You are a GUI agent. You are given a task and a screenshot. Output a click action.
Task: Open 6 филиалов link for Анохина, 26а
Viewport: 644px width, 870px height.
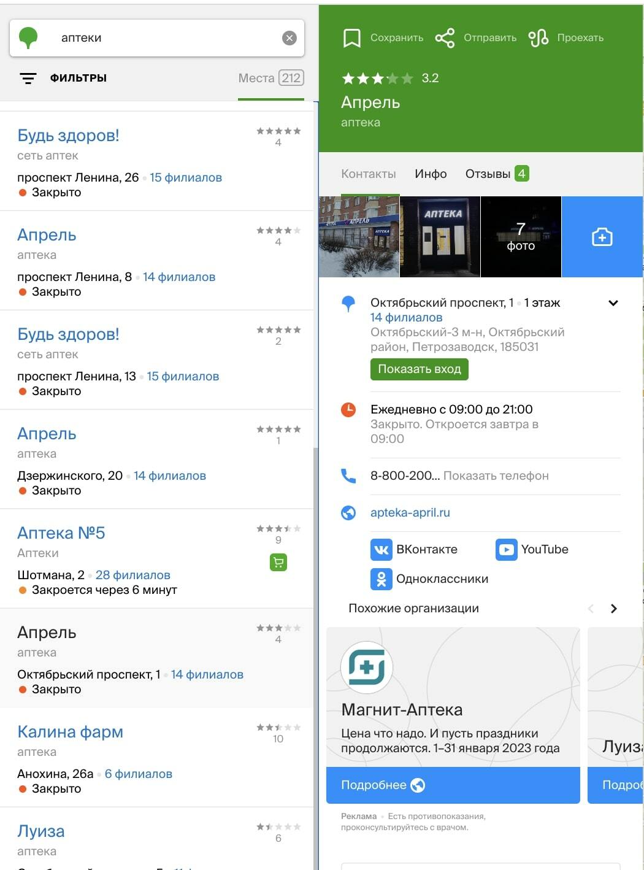[x=139, y=774]
